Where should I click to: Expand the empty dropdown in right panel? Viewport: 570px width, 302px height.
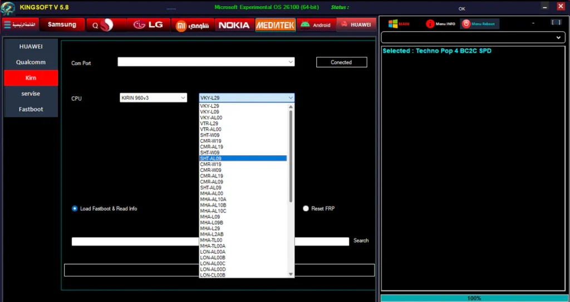click(473, 37)
